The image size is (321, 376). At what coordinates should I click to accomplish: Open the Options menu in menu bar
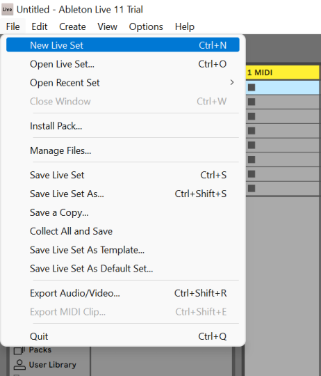coord(146,26)
